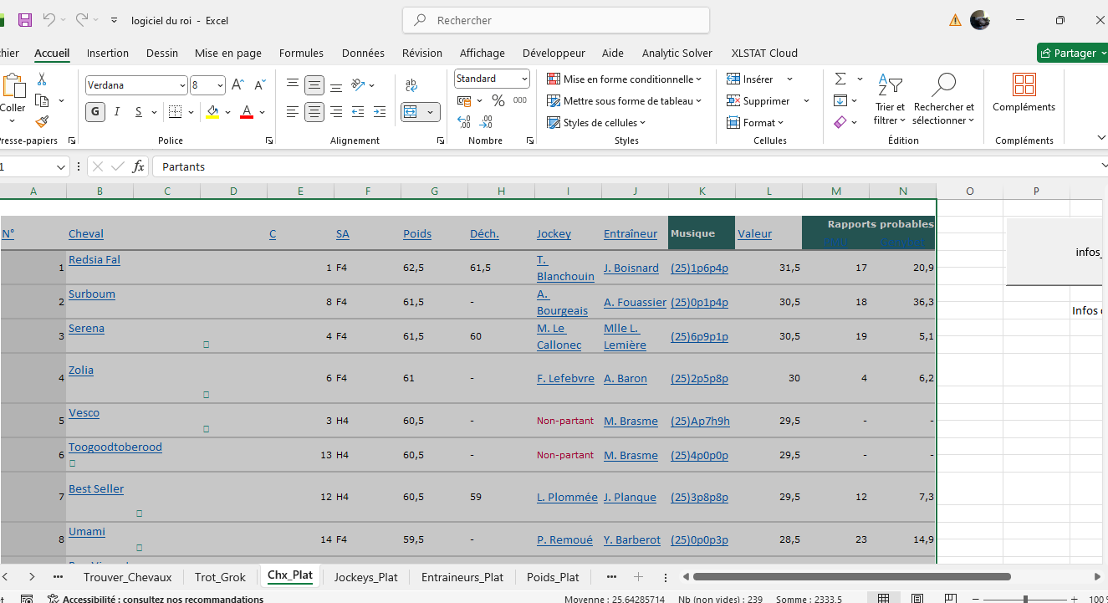Click the Cut scissors icon

click(x=42, y=79)
